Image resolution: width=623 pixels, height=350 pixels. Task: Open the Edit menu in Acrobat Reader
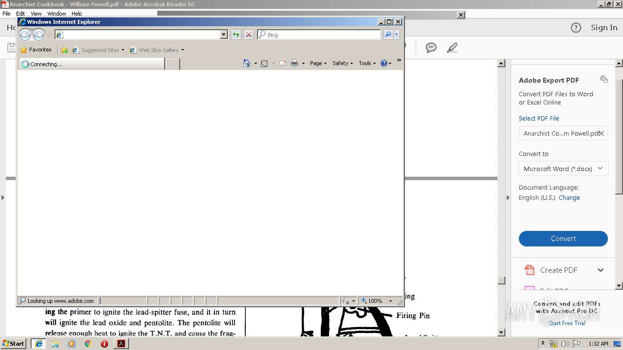point(20,14)
